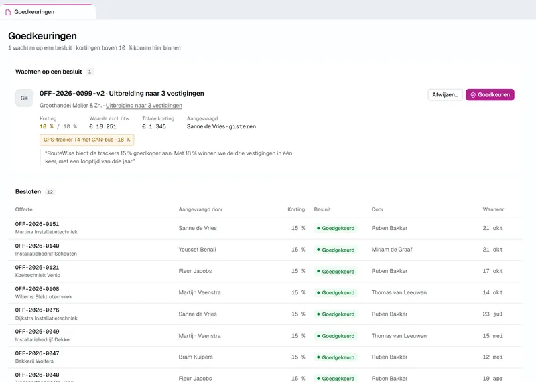This screenshot has width=536, height=382.
Task: Click the Afwijzen... button
Action: tap(445, 94)
